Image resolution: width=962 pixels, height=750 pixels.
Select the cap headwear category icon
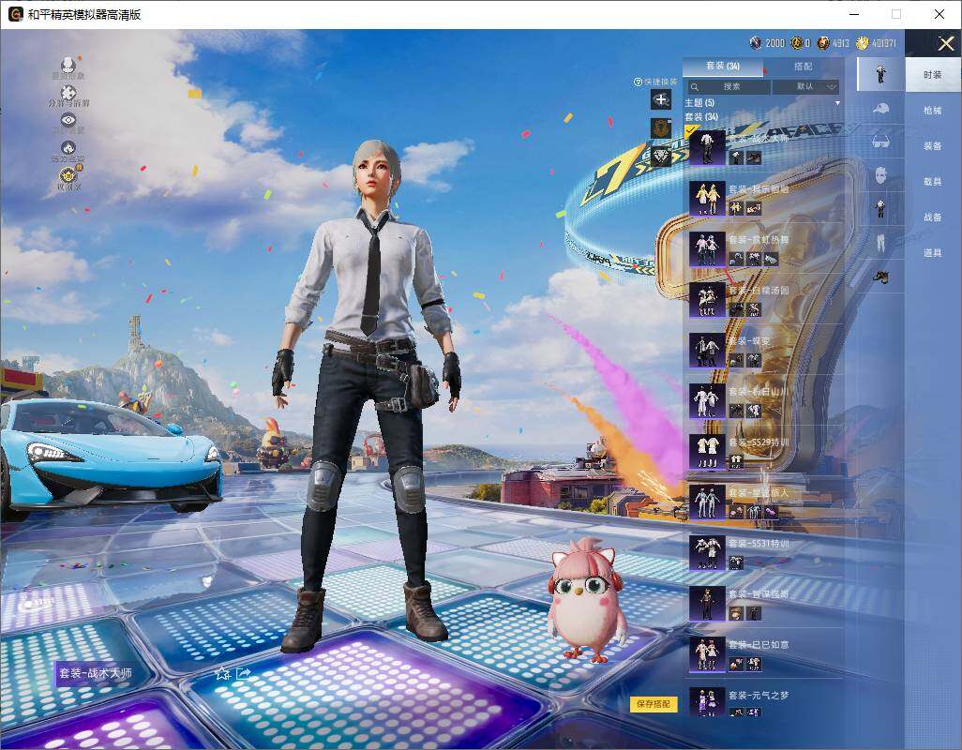(880, 109)
